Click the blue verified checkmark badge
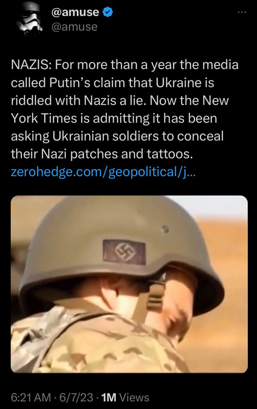Image resolution: width=257 pixels, height=409 pixels. coord(107,12)
